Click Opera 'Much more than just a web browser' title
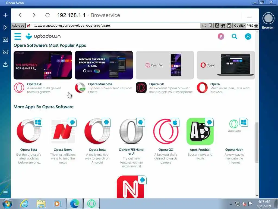Screen dimensions: 278x209 pyautogui.click(x=215, y=84)
